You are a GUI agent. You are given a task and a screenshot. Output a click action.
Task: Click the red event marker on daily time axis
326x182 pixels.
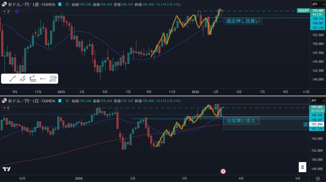223,171
